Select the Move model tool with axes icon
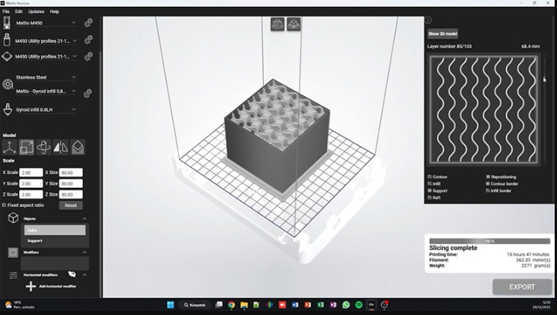Screen dimensions: 557x315 [9, 147]
